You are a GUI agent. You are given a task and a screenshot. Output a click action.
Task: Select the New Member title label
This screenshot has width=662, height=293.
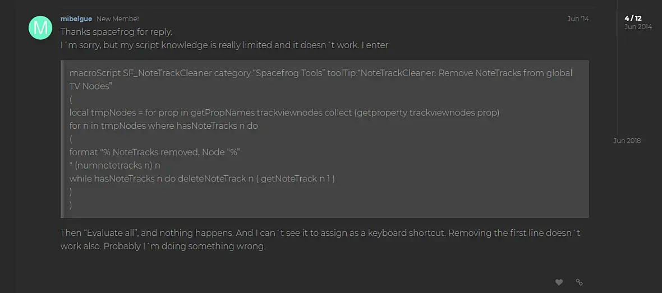coord(118,19)
